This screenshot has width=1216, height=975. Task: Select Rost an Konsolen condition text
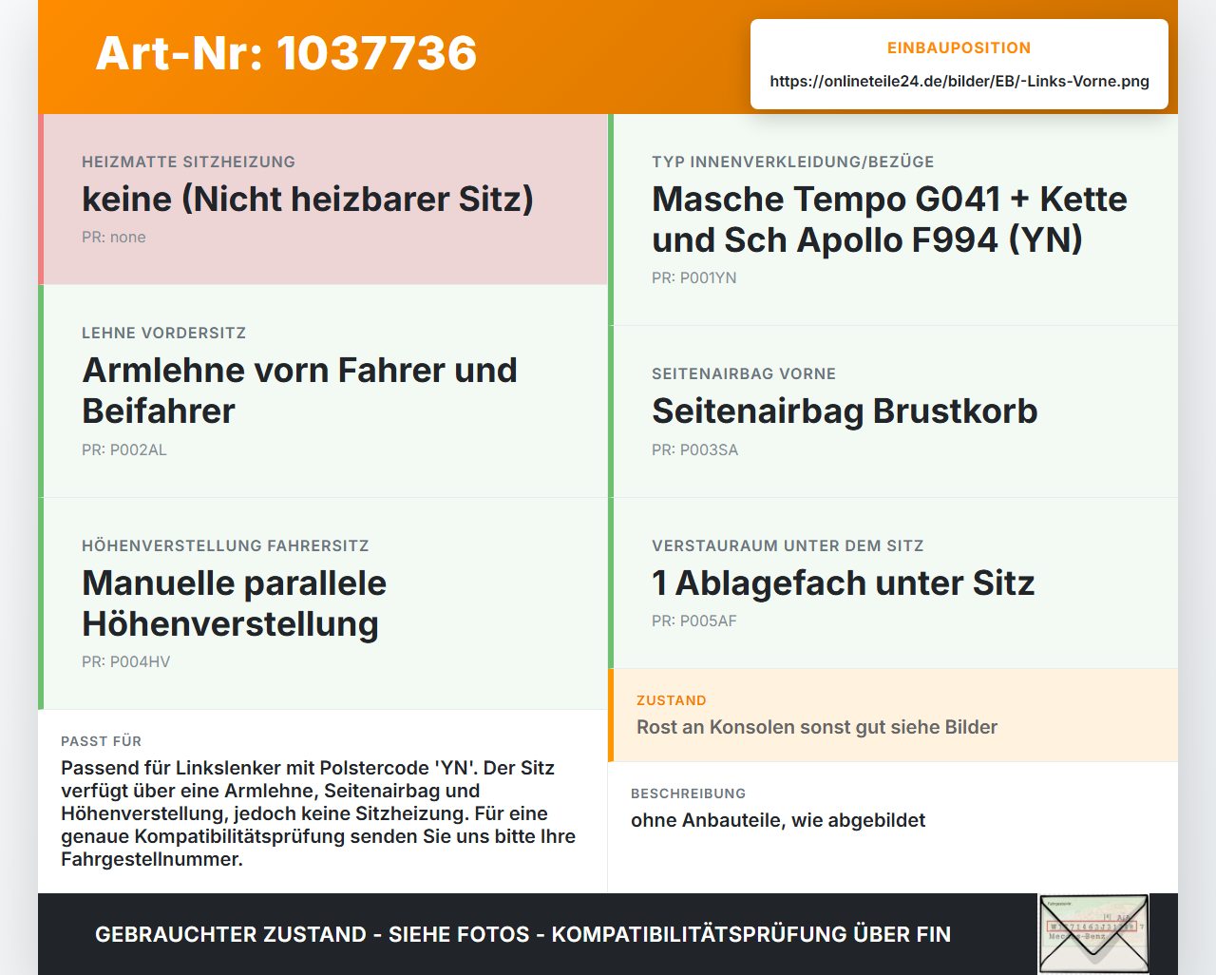(x=817, y=727)
